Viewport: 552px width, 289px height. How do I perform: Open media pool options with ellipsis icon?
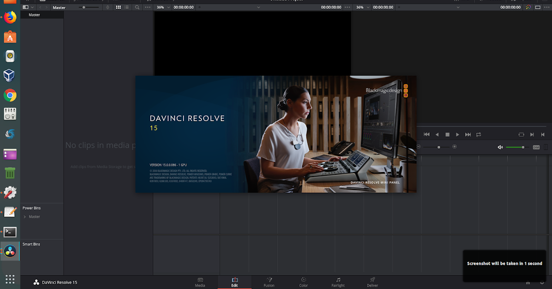(x=147, y=7)
